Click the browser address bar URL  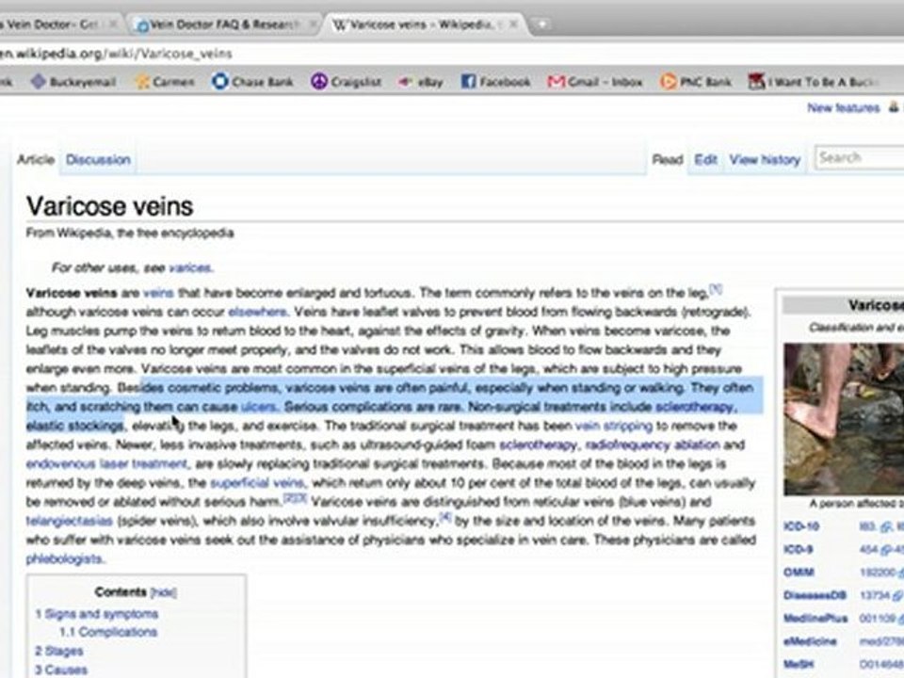[x=116, y=55]
